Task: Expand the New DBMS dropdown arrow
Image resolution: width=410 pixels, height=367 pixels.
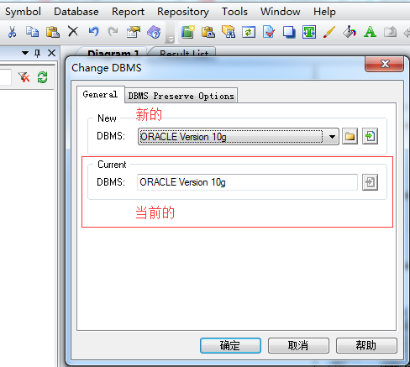Action: coord(332,137)
